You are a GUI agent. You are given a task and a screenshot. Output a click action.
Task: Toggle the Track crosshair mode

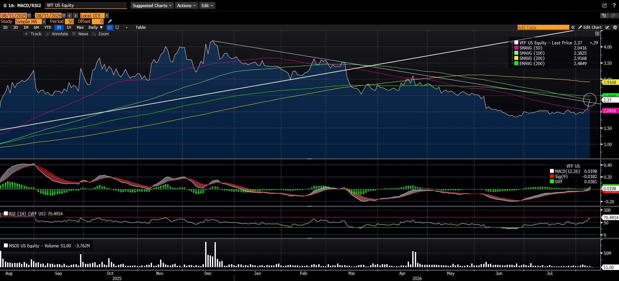(33, 34)
